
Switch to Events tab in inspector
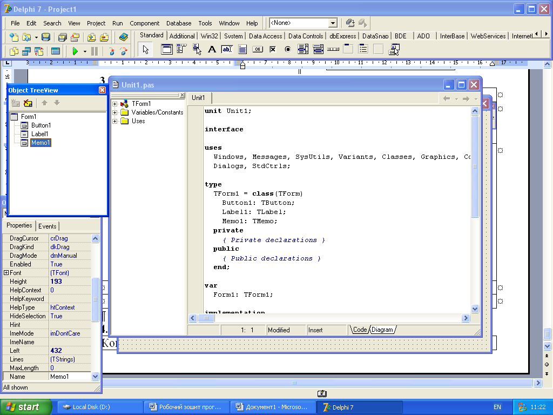pos(48,226)
